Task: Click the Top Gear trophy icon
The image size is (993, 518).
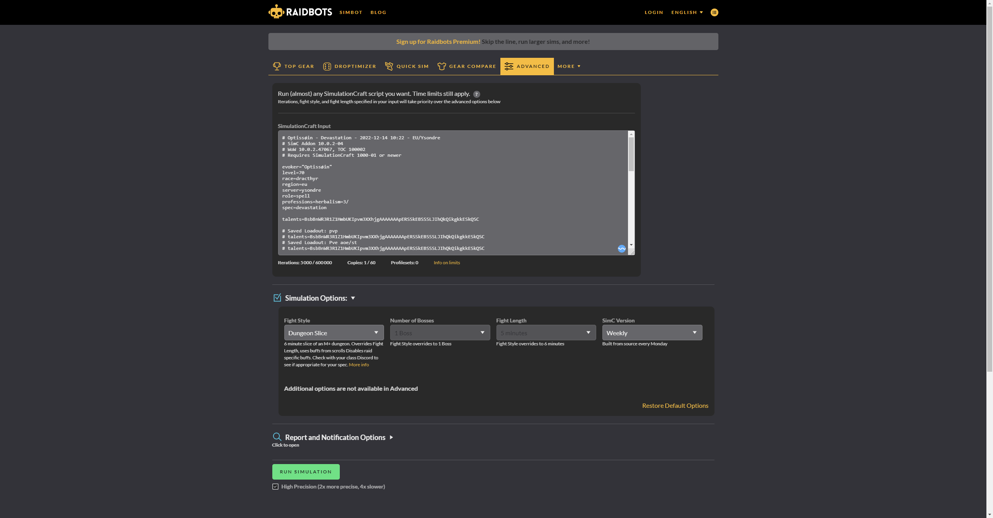Action: 277,66
